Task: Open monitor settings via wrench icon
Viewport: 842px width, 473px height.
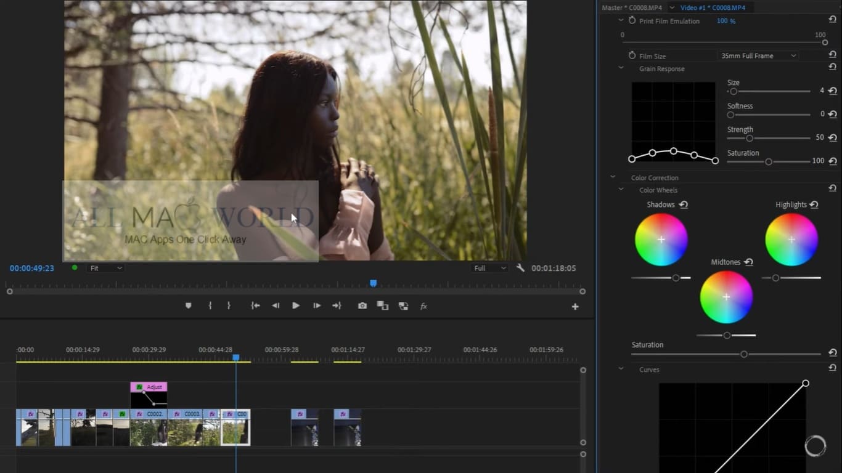Action: coord(520,268)
